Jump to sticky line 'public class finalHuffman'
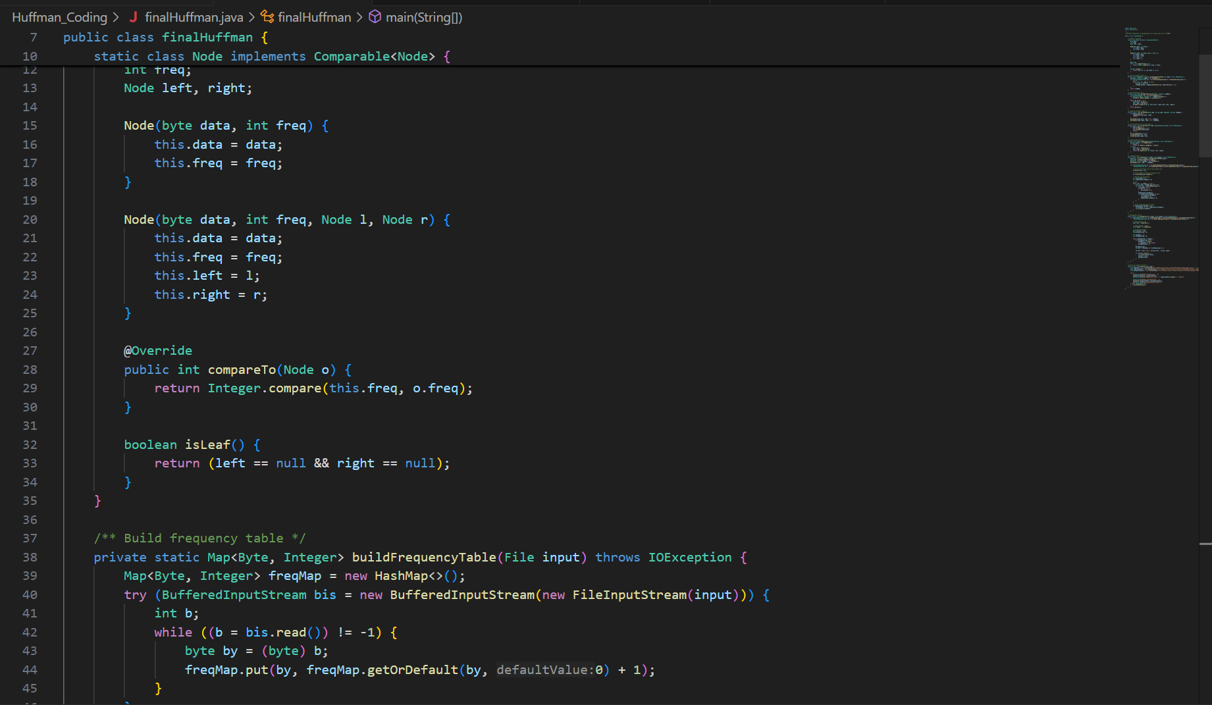 [x=158, y=38]
